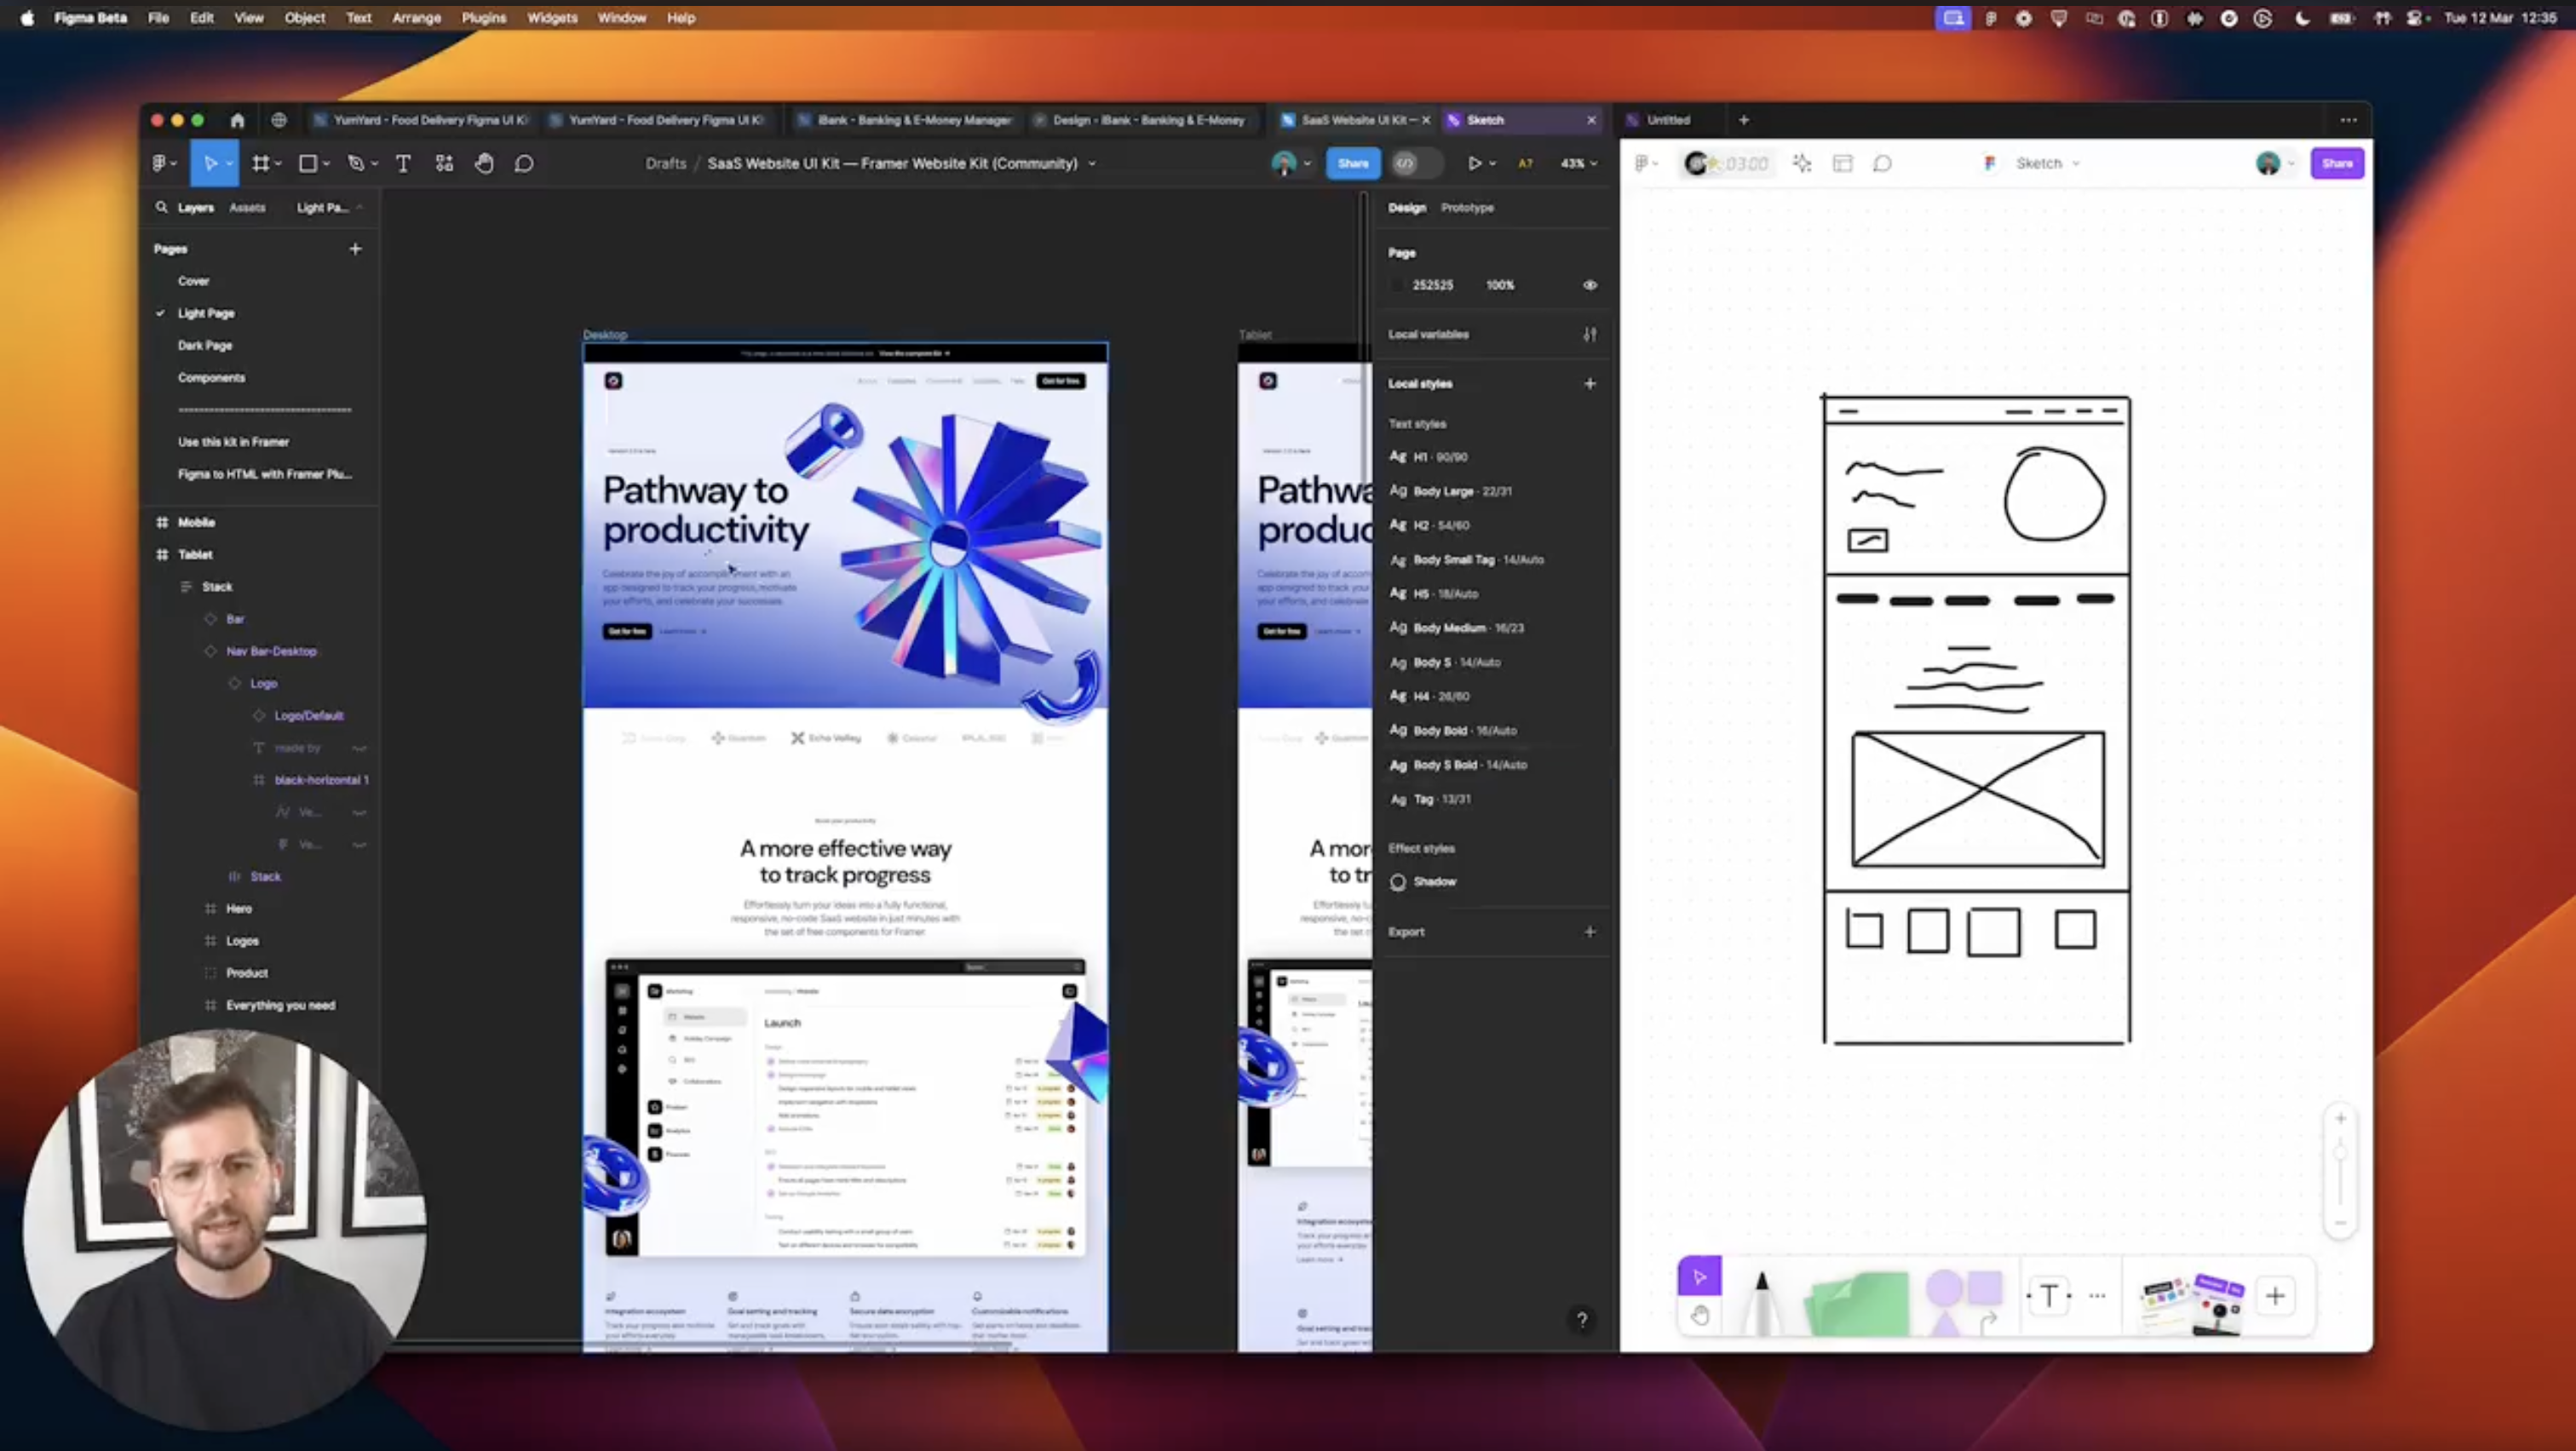This screenshot has width=2576, height=1451.
Task: Open the help question mark button
Action: click(1581, 1319)
